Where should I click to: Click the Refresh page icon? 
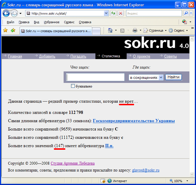(113, 13)
